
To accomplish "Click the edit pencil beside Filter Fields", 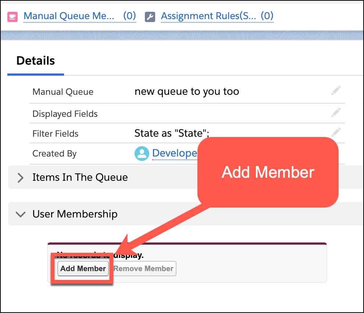I will tap(336, 133).
